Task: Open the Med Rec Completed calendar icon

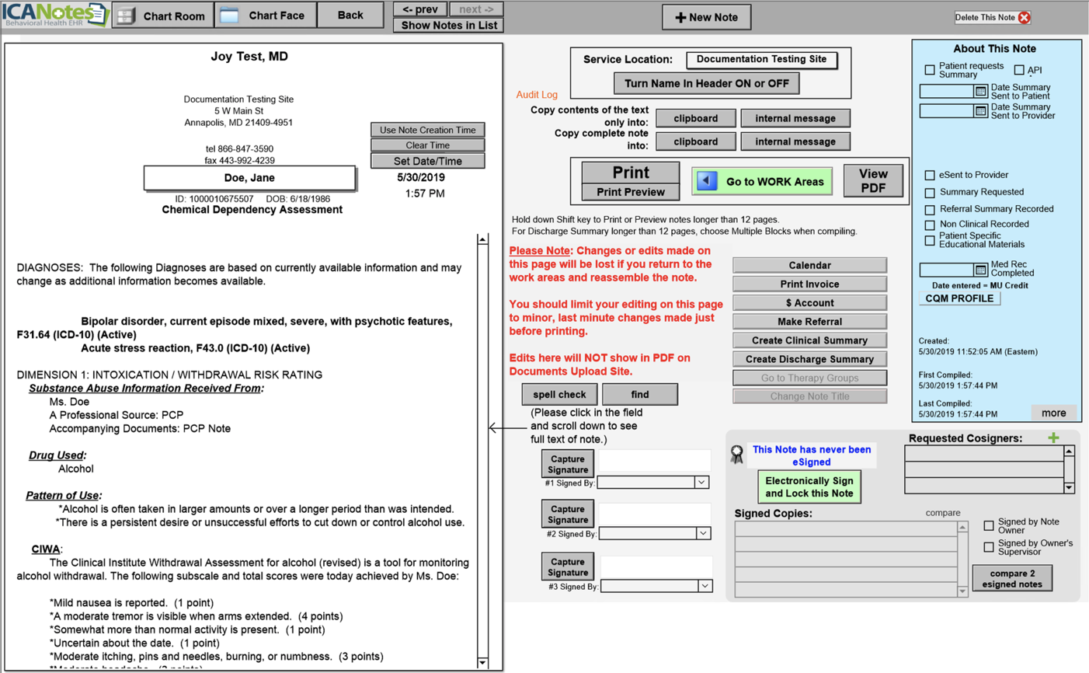Action: pos(981,270)
